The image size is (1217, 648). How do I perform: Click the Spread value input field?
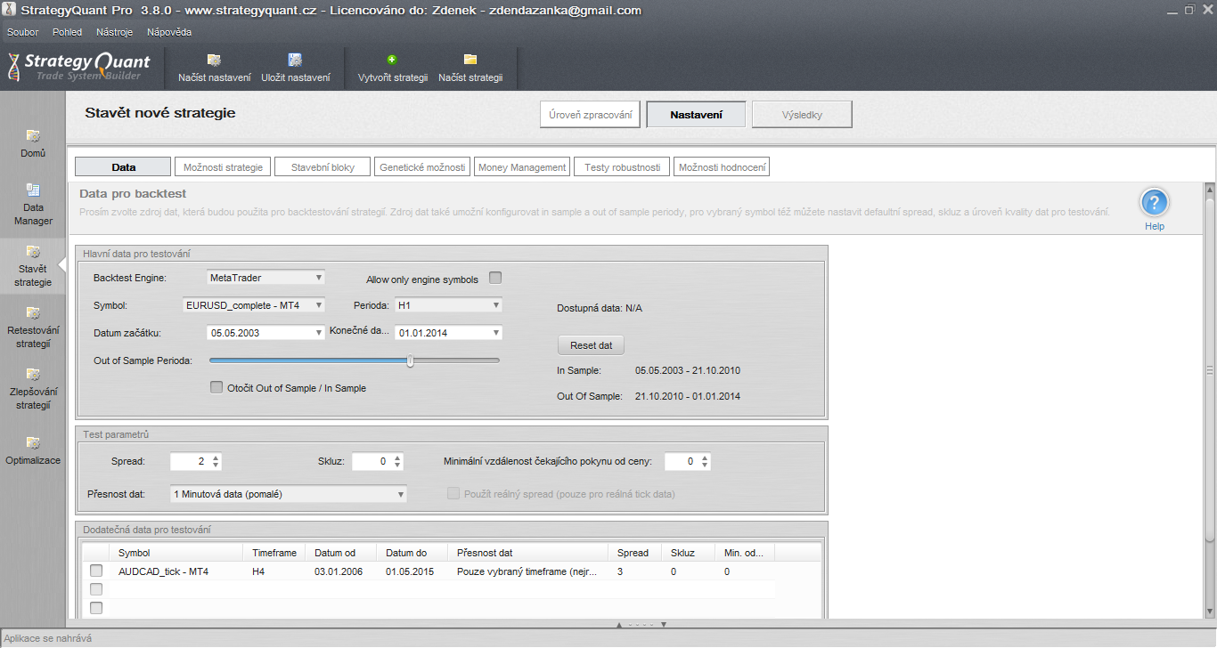coord(190,461)
